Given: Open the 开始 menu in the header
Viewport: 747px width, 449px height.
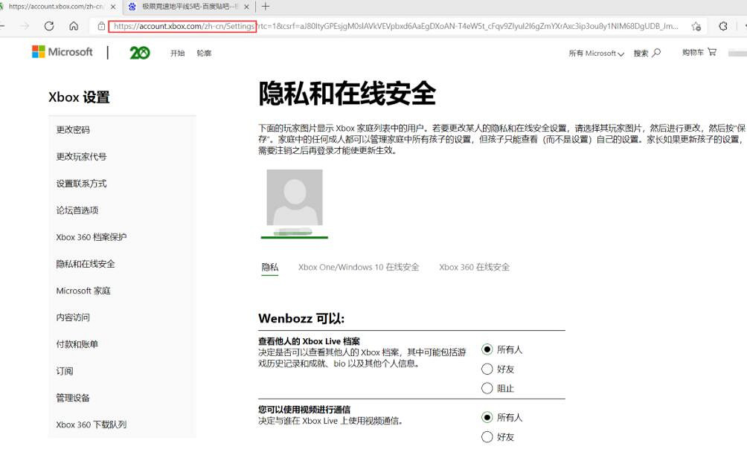Looking at the screenshot, I should pos(177,53).
